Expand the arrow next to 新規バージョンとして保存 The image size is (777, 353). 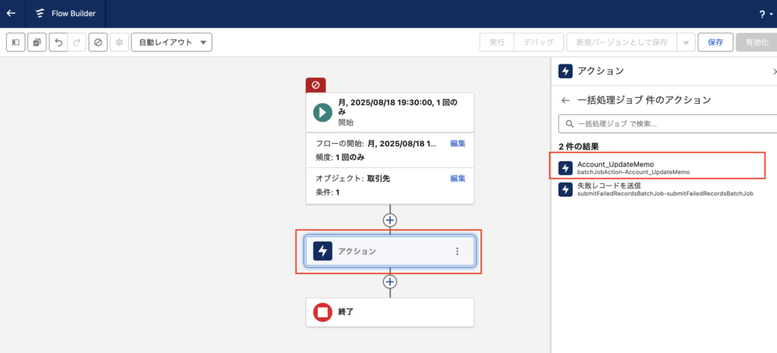coord(686,42)
